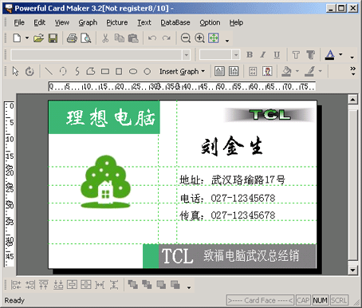362x308 pixels.
Task: Zoom out with the minus magnifier
Action: (x=186, y=38)
